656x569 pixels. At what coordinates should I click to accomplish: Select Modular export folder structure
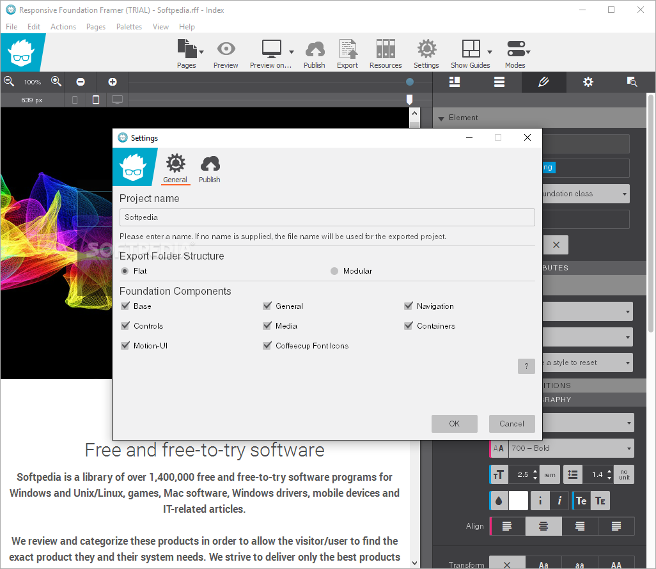coord(334,271)
